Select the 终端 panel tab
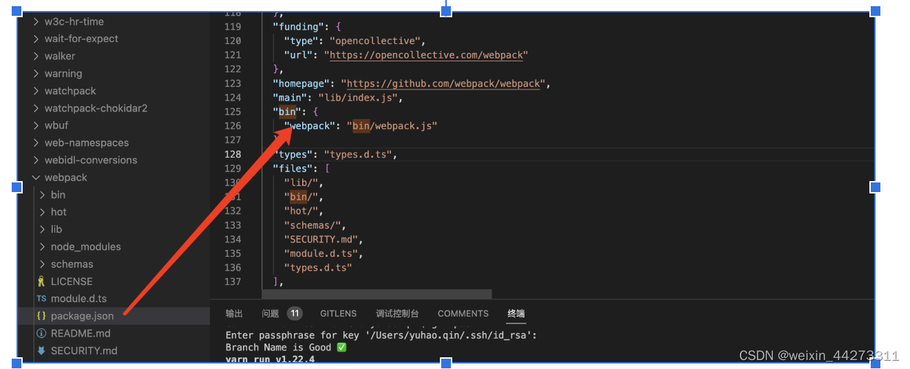This screenshot has height=369, width=910. pos(516,313)
